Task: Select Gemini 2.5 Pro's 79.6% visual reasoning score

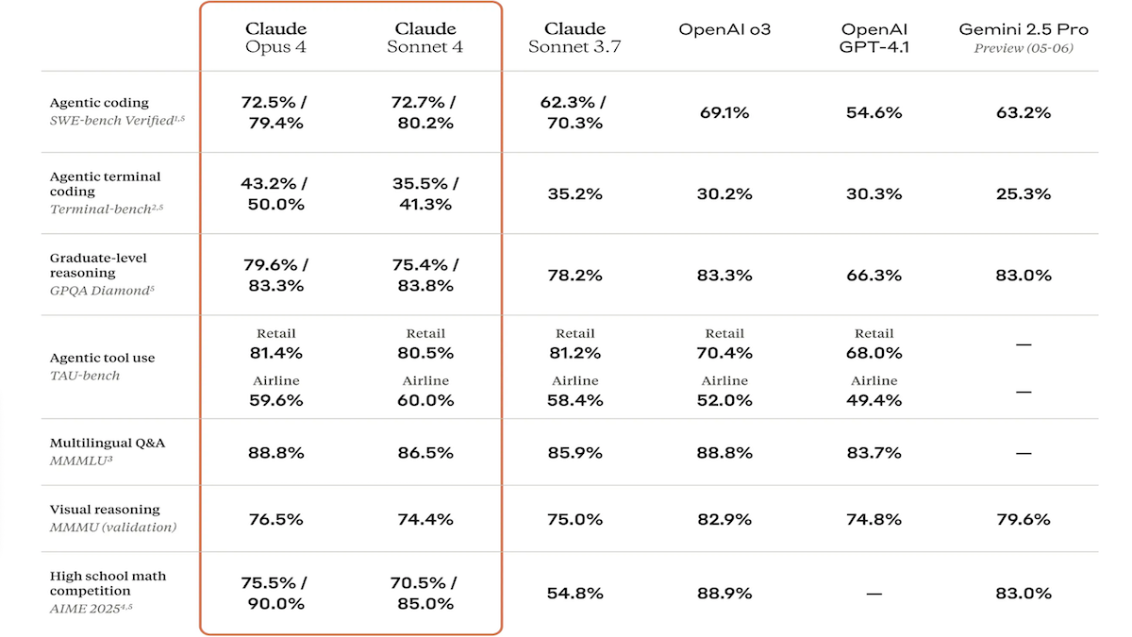Action: 1024,519
